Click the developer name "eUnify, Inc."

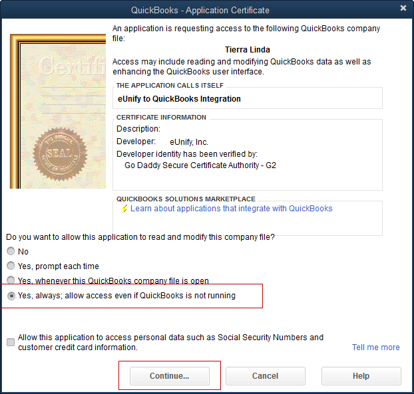point(189,142)
